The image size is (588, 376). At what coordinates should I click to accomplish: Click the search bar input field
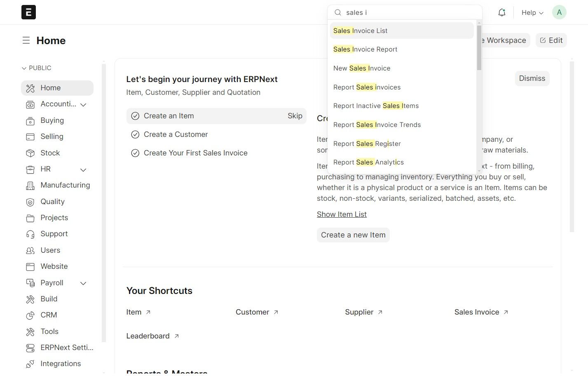pyautogui.click(x=408, y=13)
